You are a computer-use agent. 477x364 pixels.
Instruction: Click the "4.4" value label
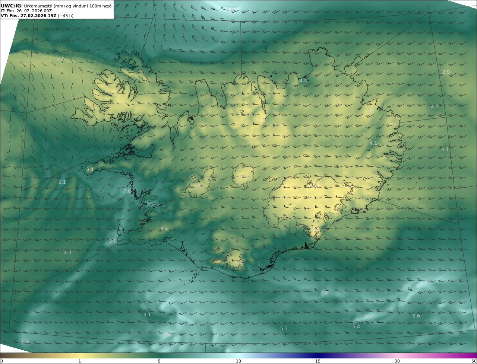point(303,81)
